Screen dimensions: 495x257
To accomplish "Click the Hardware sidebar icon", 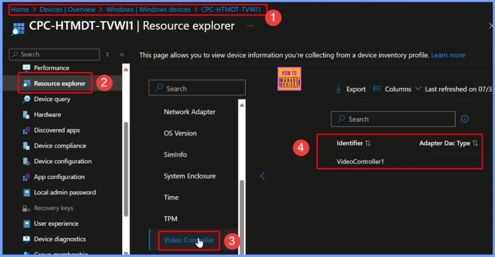I will point(27,114).
